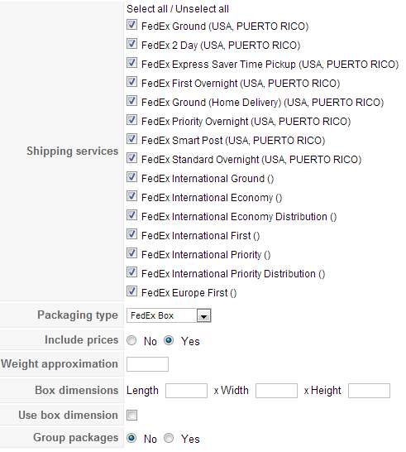406x452 pixels.
Task: Enable the Use box dimension checkbox
Action: click(131, 416)
